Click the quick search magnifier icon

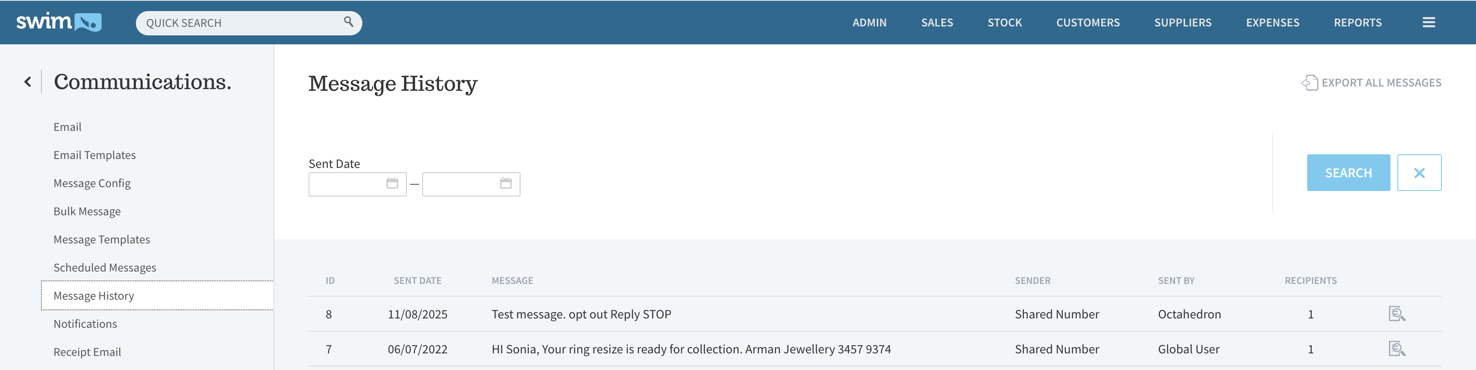348,22
